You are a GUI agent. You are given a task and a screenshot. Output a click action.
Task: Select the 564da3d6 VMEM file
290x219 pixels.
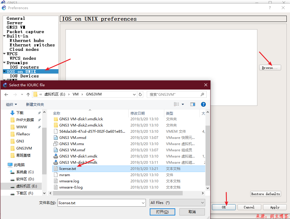(x=92, y=132)
